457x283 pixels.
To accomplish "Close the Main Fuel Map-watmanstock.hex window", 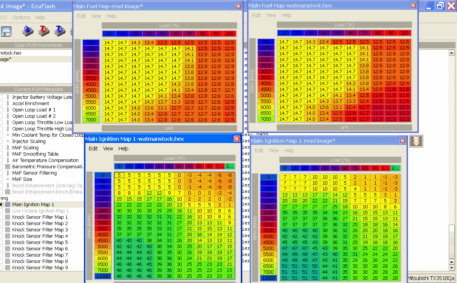I will (413, 6).
